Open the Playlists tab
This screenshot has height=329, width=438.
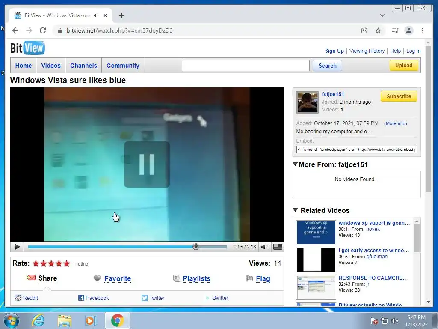(x=197, y=278)
